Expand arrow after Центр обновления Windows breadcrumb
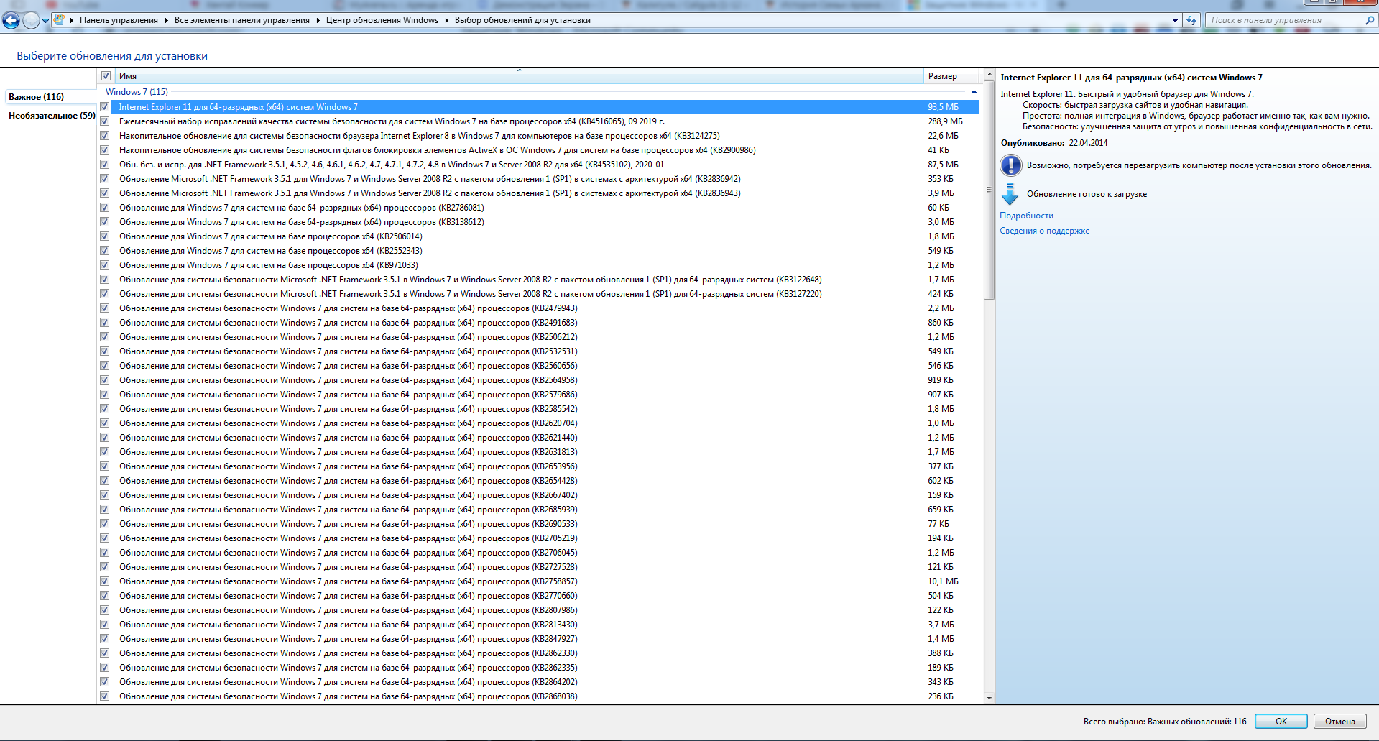 (x=446, y=20)
